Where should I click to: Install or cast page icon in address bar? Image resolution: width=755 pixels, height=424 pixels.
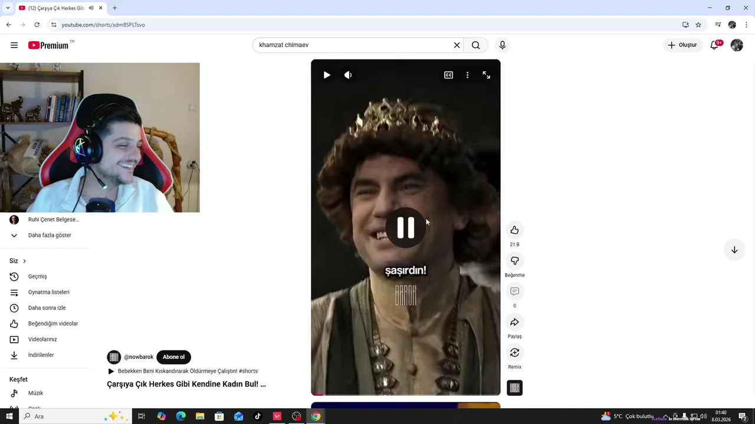coord(685,25)
